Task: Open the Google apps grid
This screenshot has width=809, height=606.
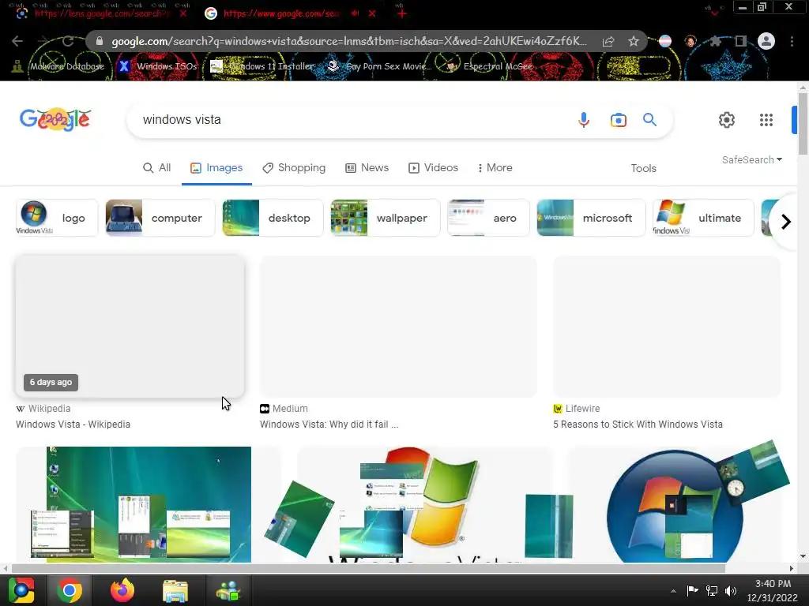Action: (x=766, y=120)
